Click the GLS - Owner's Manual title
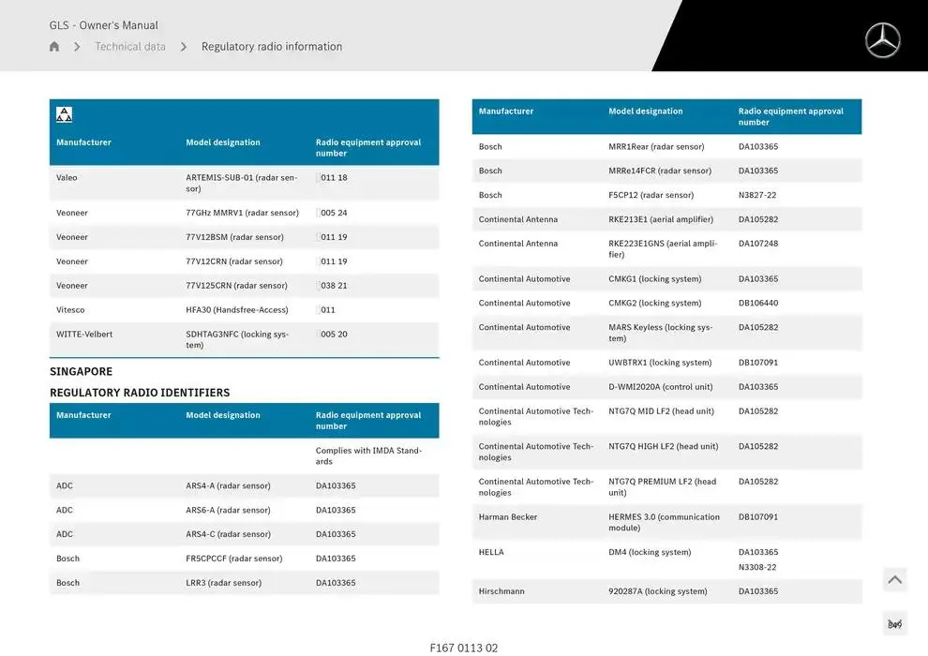 pyautogui.click(x=104, y=25)
